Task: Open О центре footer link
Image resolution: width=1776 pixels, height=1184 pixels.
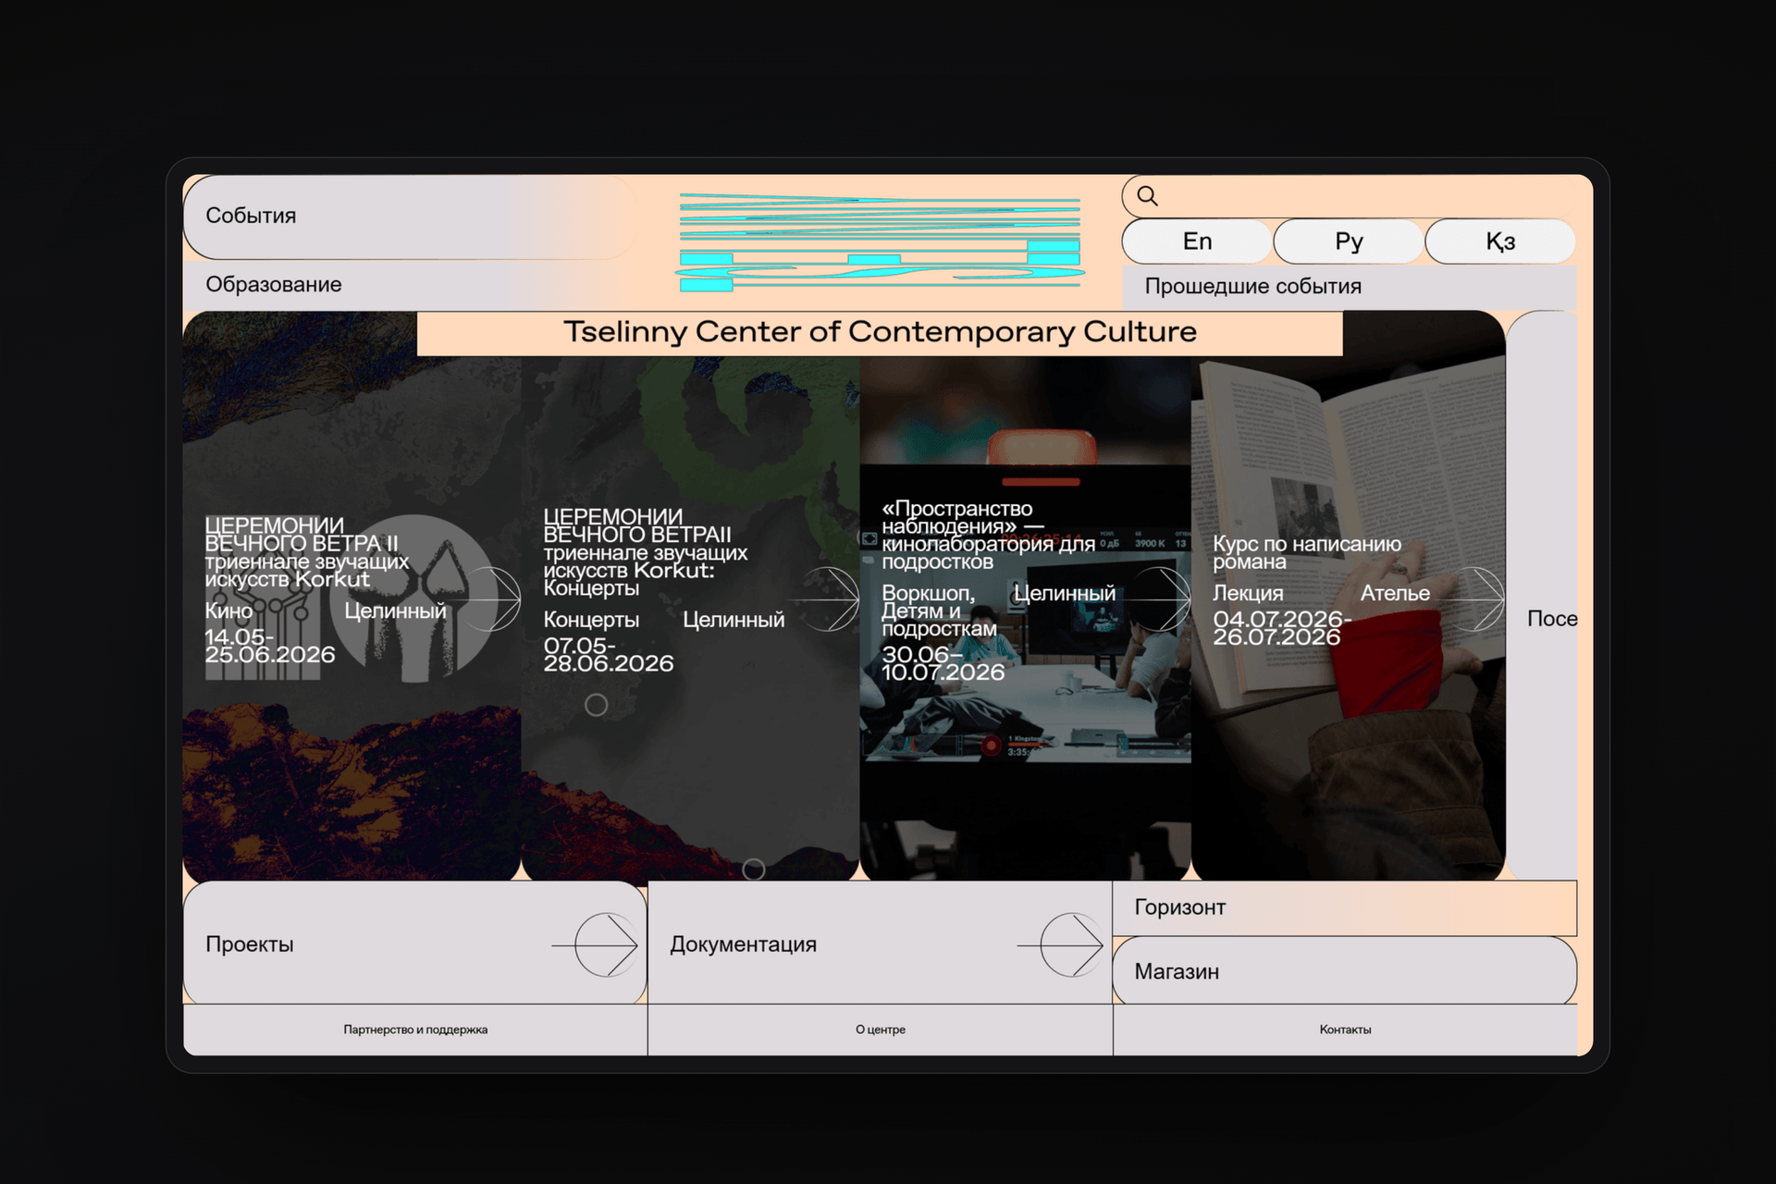Action: (880, 1030)
